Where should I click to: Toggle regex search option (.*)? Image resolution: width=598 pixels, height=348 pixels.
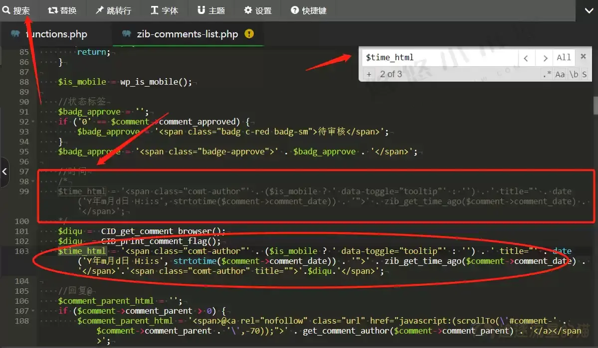point(547,74)
